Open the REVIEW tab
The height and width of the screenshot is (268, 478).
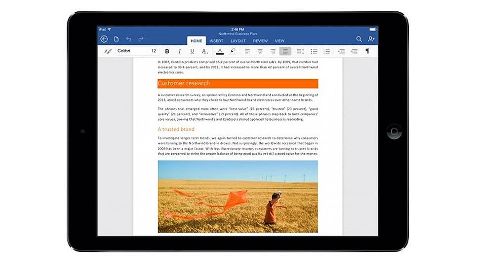(x=260, y=41)
